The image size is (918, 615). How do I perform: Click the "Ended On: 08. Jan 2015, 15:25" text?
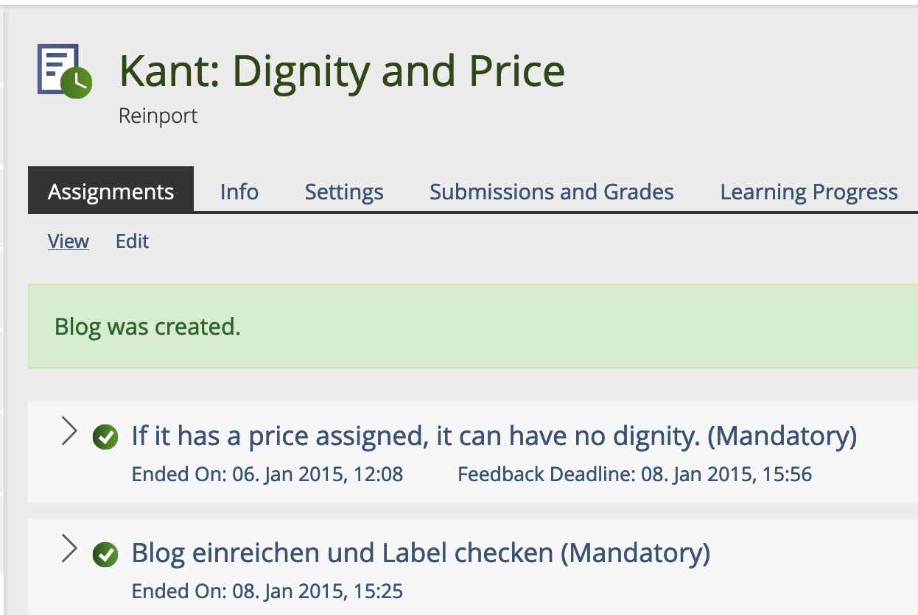pyautogui.click(x=267, y=591)
